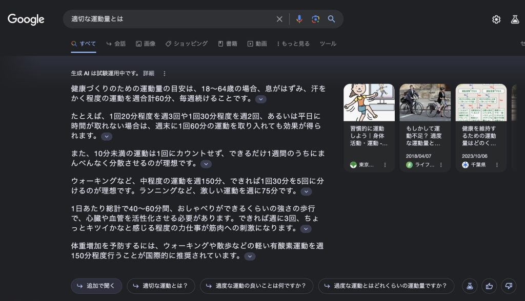Give thumbs down to AI answer
Image resolution: width=525 pixels, height=301 pixels.
click(508, 286)
